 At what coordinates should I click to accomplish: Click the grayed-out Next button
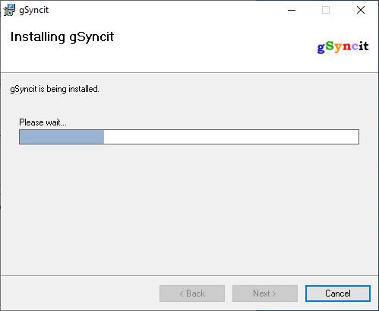pos(265,294)
